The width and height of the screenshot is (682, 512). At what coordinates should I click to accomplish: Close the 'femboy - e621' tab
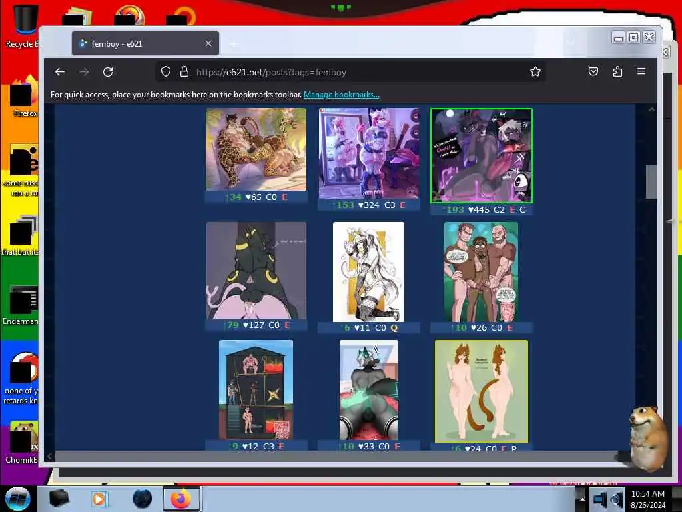[208, 43]
